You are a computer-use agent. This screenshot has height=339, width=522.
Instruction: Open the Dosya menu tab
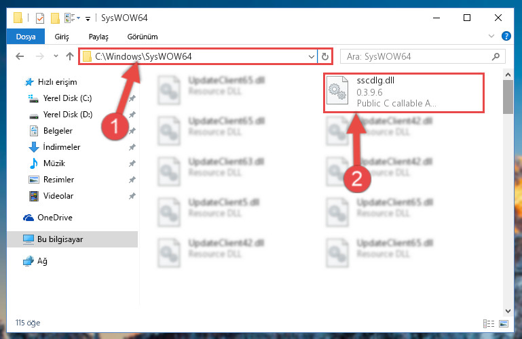(26, 37)
